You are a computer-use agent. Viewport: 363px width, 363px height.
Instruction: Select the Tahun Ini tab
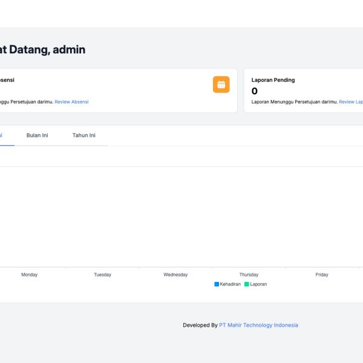(83, 136)
